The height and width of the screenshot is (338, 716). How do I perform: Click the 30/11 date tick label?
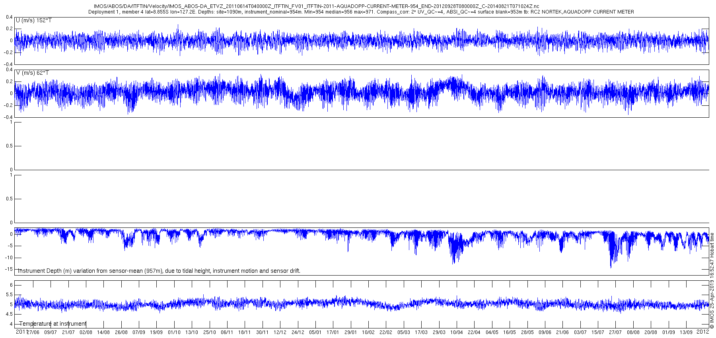click(263, 332)
